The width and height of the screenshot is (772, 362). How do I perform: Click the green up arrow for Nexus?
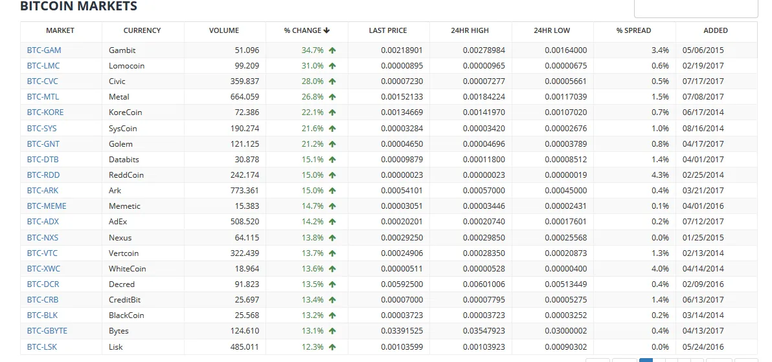click(x=332, y=238)
